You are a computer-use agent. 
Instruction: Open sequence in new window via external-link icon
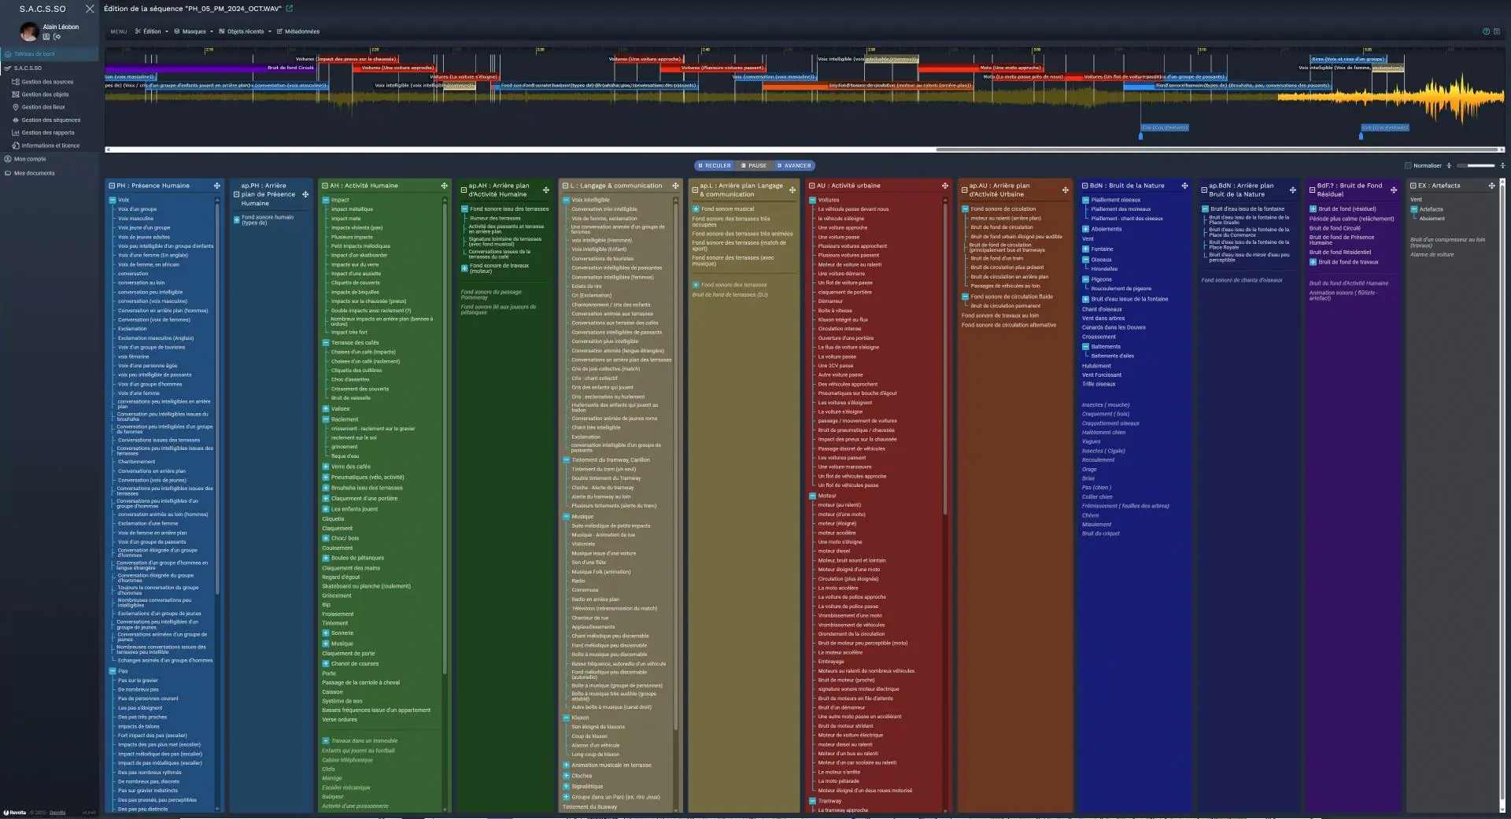point(290,9)
